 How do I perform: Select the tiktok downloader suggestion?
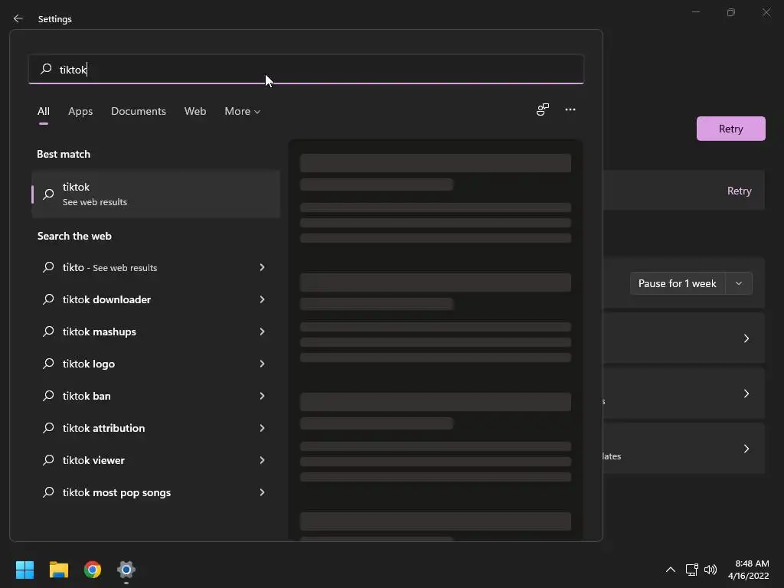click(x=155, y=299)
